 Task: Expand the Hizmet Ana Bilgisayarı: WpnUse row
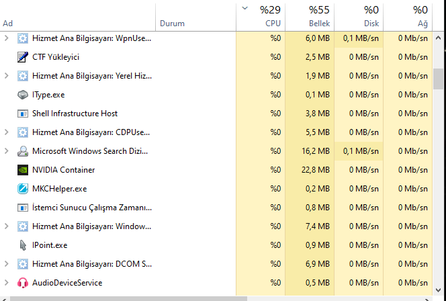[x=6, y=38]
